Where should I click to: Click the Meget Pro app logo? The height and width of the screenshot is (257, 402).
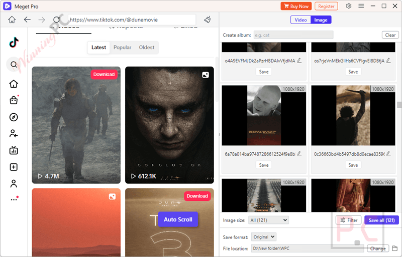(x=7, y=6)
